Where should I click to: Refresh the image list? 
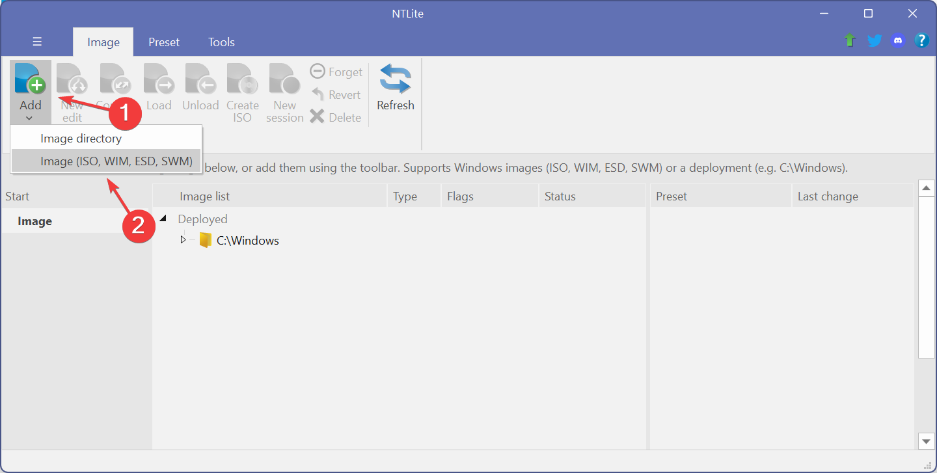tap(396, 87)
